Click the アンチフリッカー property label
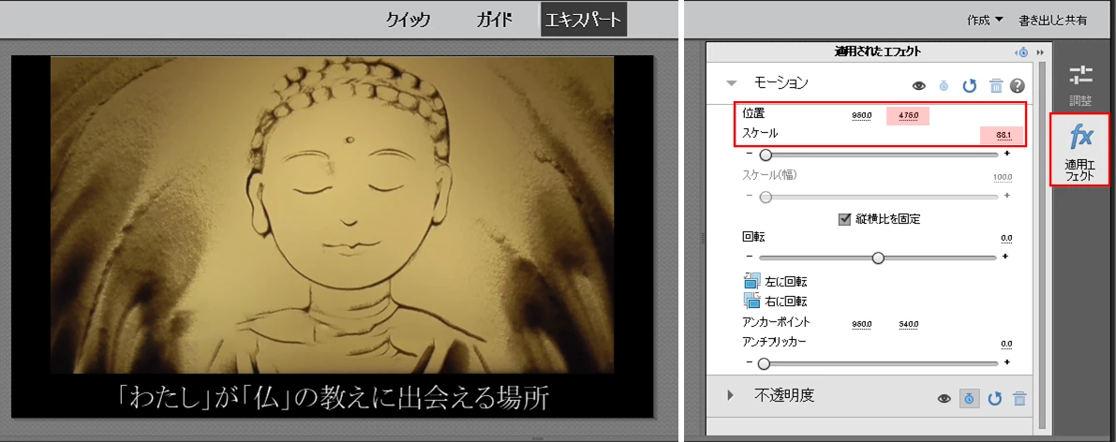This screenshot has width=1116, height=442. click(x=774, y=342)
